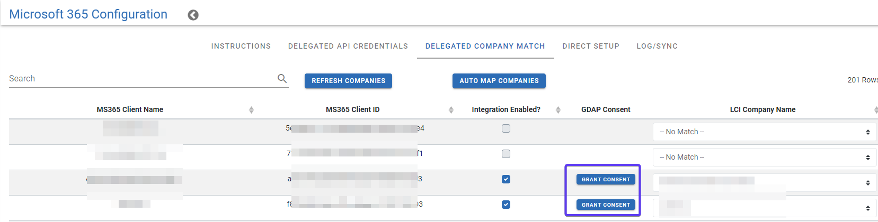Screen dimensions: 878x222
Task: Click the Auto Map Companies button
Action: point(499,81)
